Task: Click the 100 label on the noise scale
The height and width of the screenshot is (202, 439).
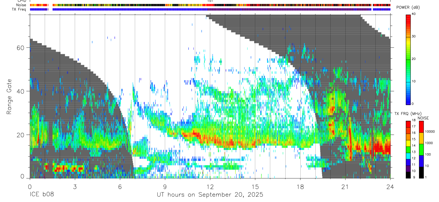Action: pos(428,154)
